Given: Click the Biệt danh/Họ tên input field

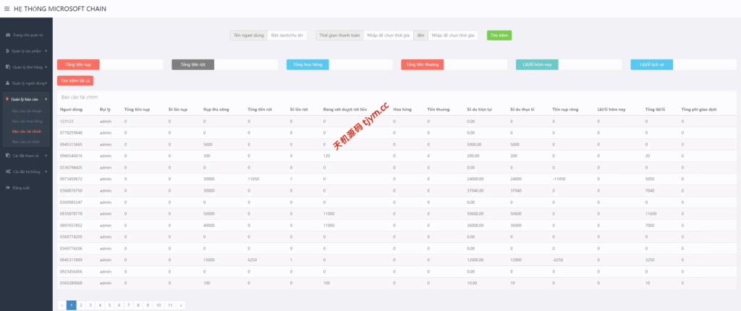Looking at the screenshot, I should 287,35.
